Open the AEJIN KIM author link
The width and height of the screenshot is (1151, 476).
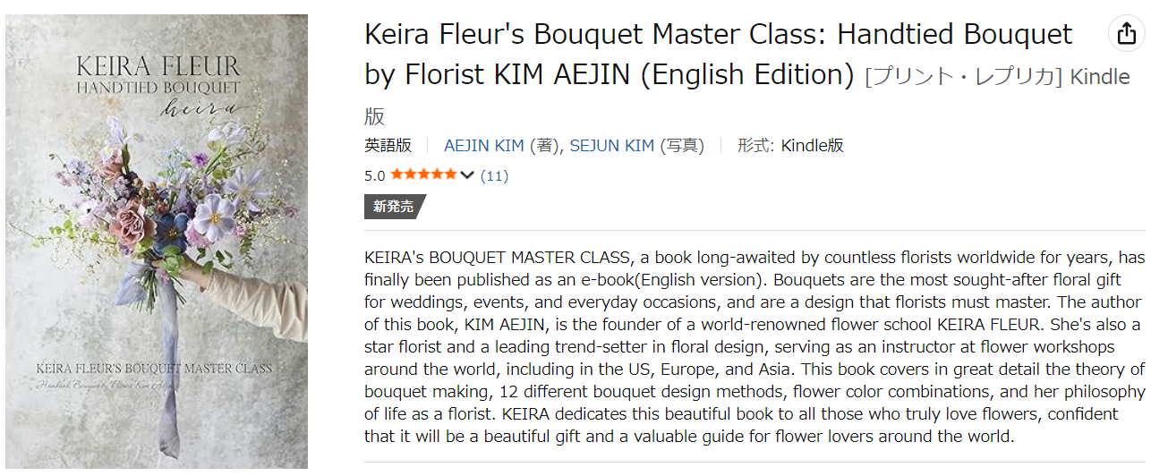point(485,146)
